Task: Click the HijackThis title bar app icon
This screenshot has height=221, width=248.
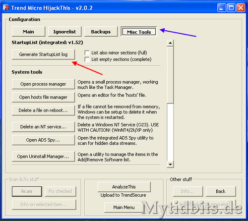Action: tap(6, 7)
